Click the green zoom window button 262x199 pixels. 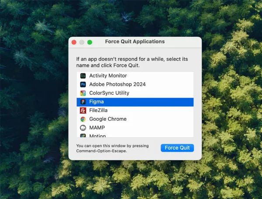pyautogui.click(x=90, y=42)
